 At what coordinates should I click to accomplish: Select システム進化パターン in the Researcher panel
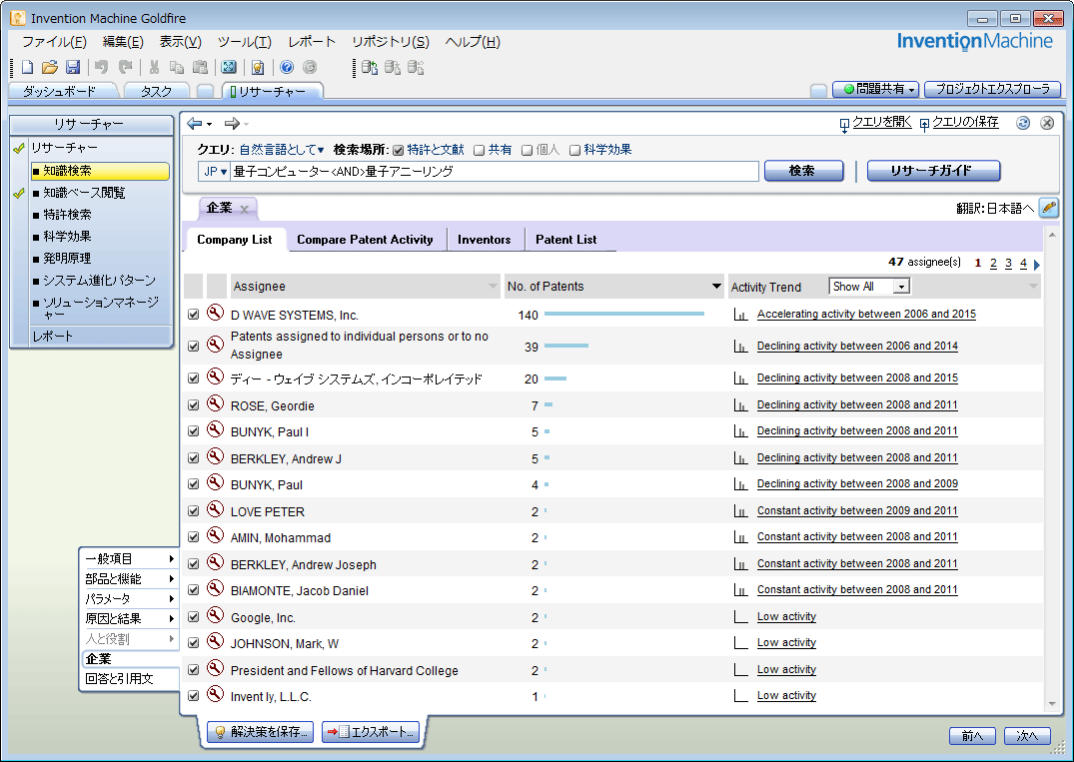[x=100, y=280]
